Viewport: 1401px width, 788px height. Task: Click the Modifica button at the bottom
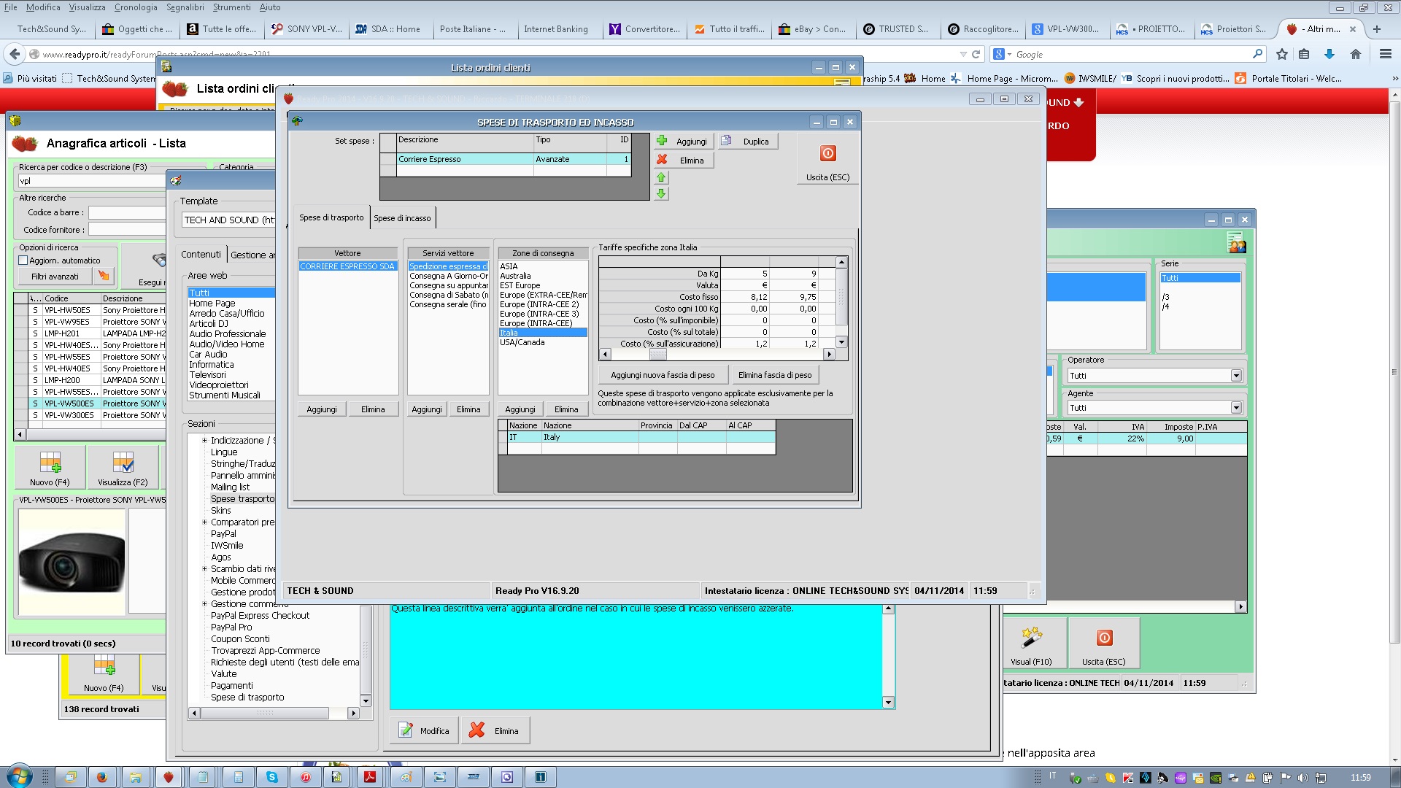click(425, 730)
